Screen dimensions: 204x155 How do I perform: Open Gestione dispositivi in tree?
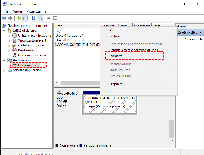[32, 55]
